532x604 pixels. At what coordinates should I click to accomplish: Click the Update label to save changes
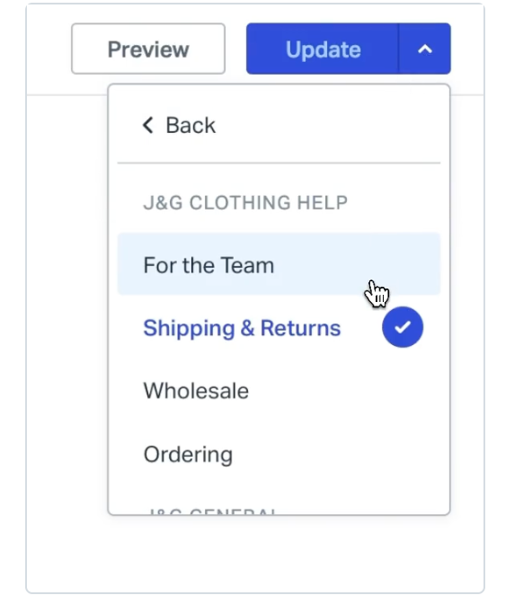coord(323,49)
